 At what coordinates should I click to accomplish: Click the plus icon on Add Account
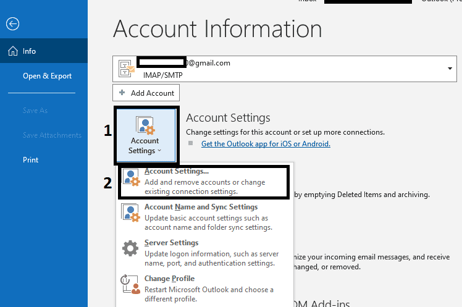coord(121,93)
